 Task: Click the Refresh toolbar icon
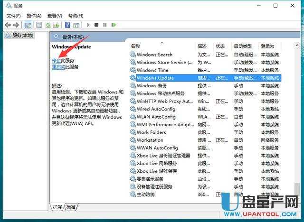pos(48,25)
